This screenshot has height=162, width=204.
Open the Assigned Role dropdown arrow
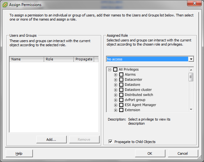coord(191,59)
